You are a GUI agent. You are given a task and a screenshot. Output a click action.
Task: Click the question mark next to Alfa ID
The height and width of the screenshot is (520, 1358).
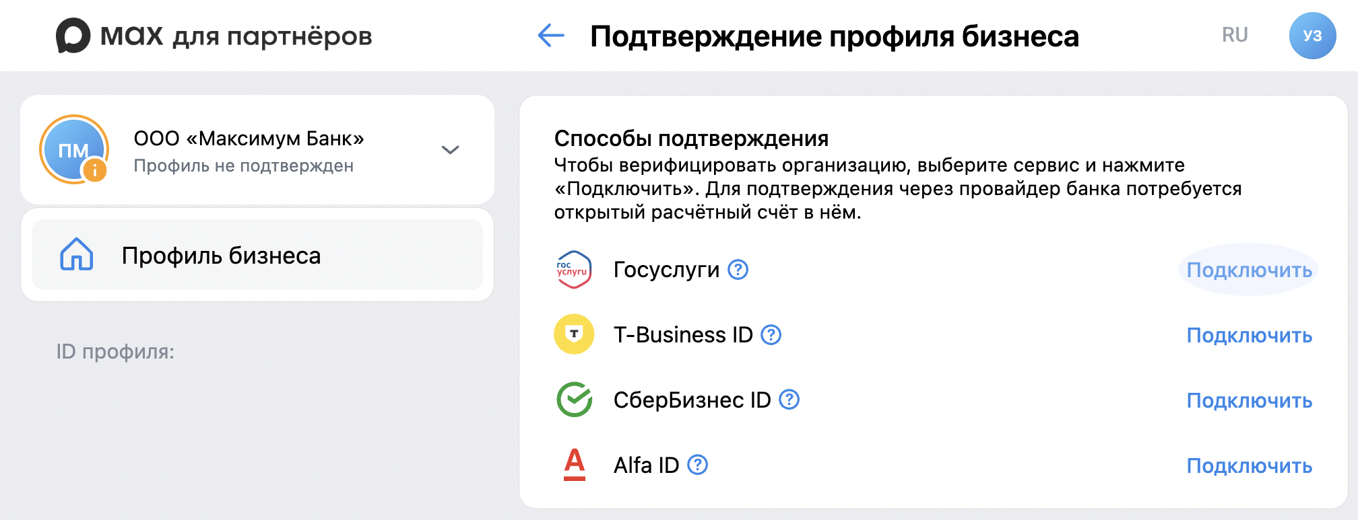[699, 464]
